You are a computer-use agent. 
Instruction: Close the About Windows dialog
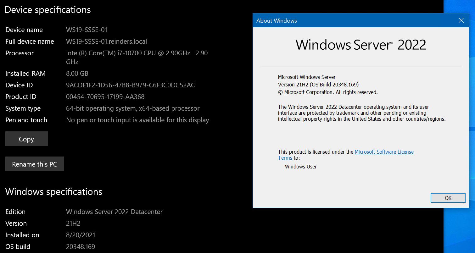(x=461, y=20)
